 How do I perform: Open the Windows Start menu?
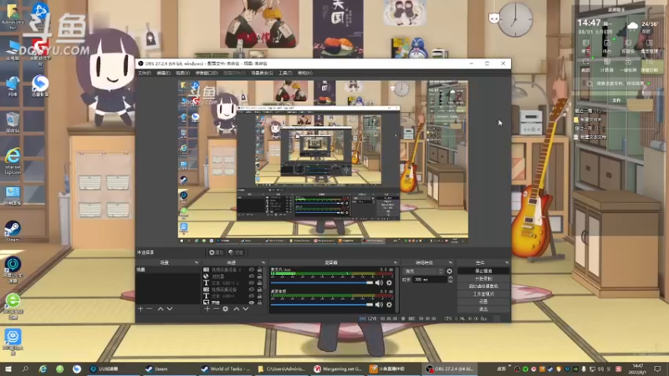8,369
